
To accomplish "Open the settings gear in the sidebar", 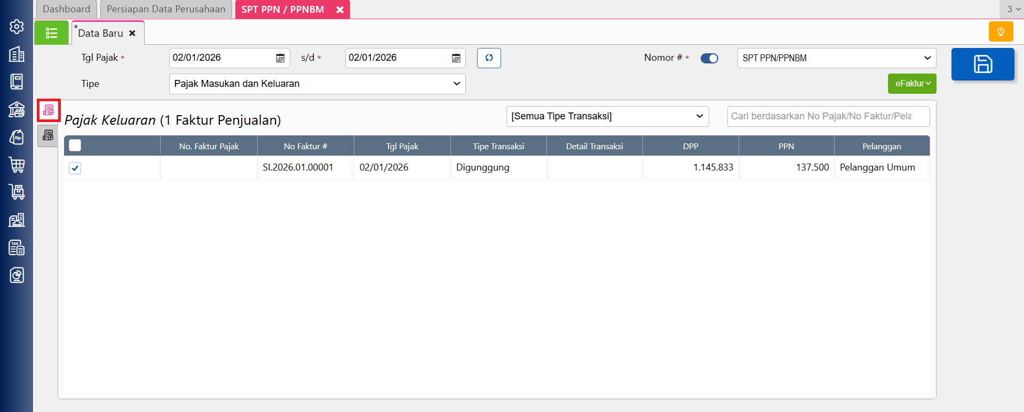I will pyautogui.click(x=17, y=27).
